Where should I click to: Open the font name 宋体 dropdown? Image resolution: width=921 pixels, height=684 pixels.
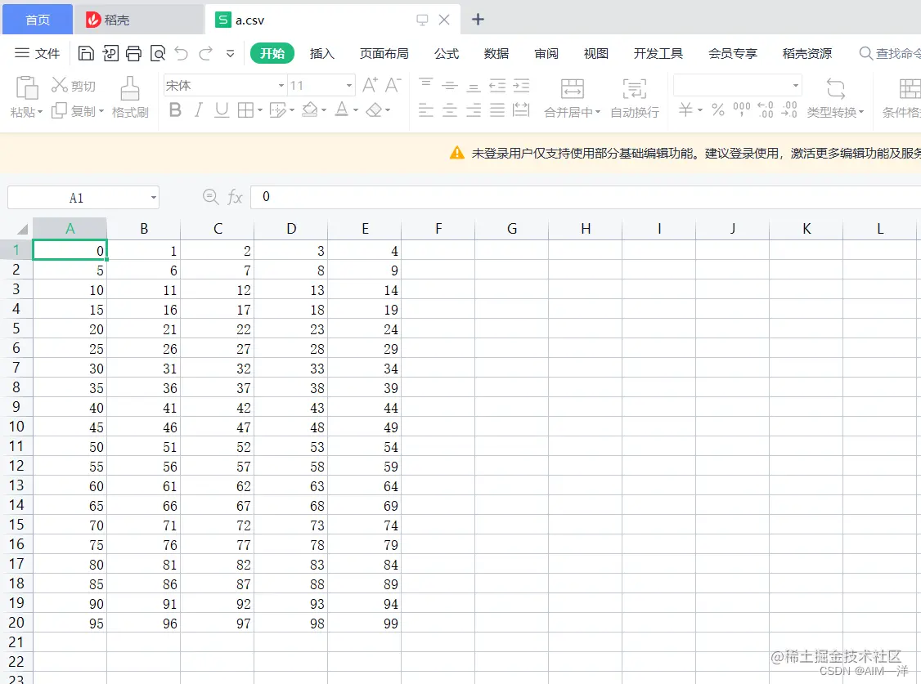281,86
